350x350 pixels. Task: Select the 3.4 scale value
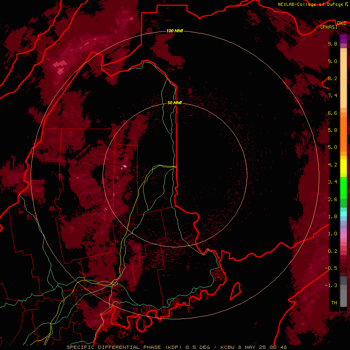[x=332, y=182]
